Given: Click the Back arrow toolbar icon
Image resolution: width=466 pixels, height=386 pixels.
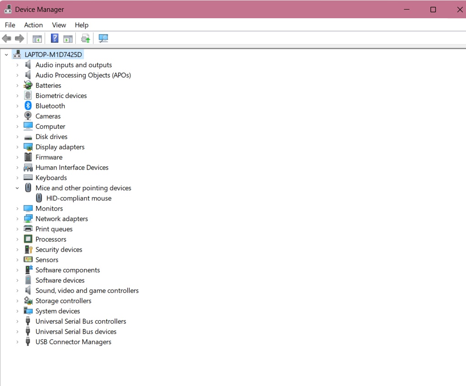Looking at the screenshot, I should (x=6, y=38).
